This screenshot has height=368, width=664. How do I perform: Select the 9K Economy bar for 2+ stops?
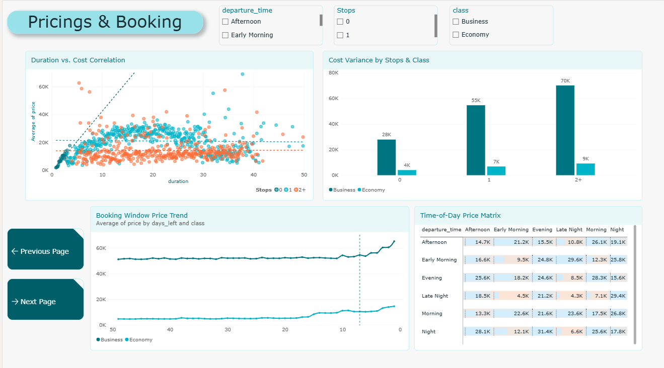point(585,169)
